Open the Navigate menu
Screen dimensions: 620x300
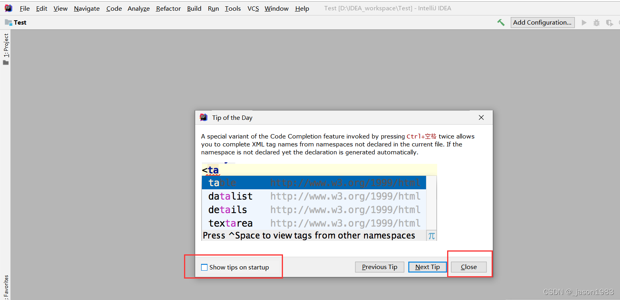coord(87,8)
